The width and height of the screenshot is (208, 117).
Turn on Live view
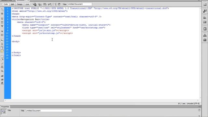pyautogui.click(x=27, y=4)
